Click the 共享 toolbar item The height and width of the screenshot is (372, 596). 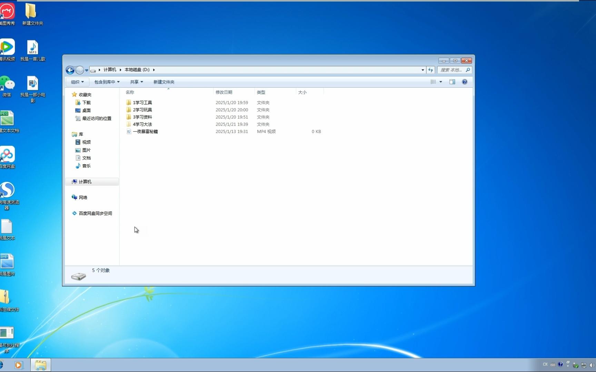tap(136, 82)
